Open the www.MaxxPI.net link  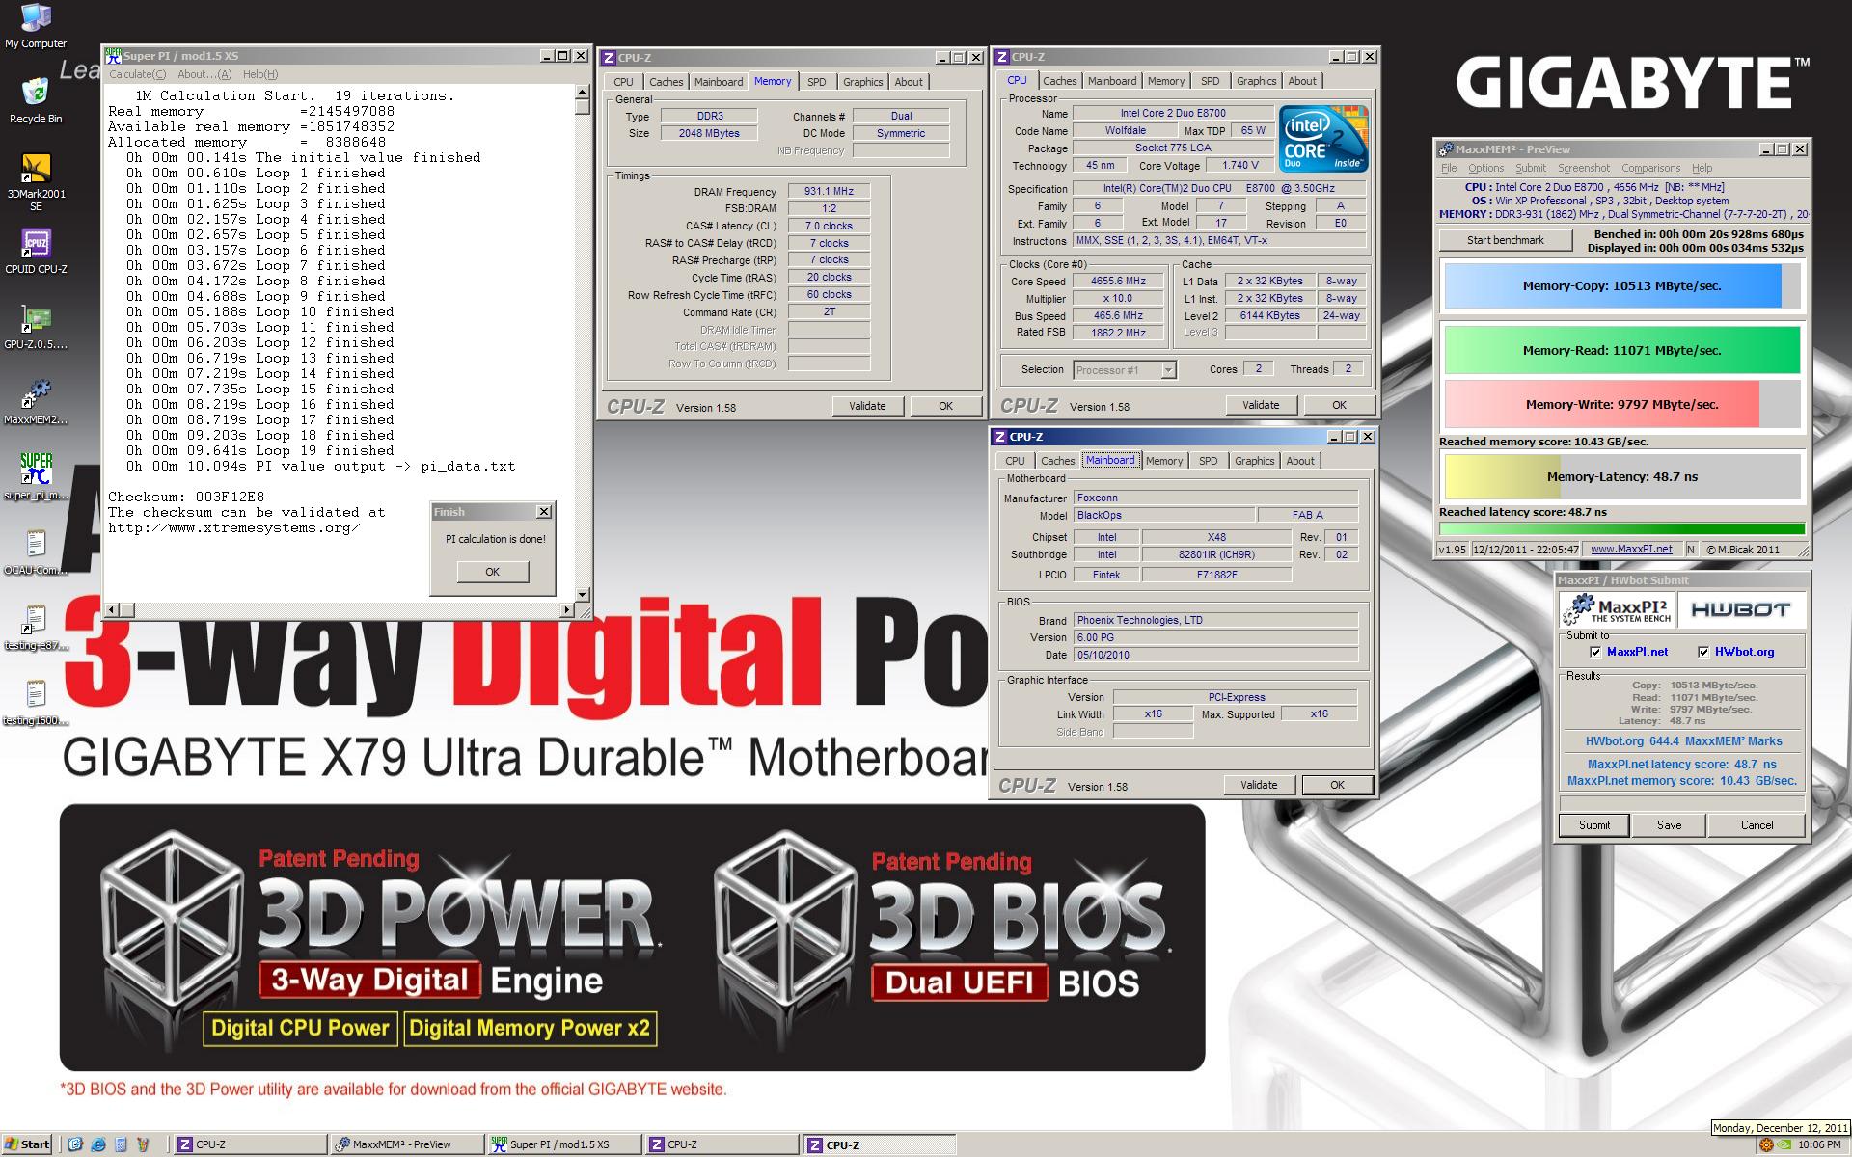[x=1631, y=549]
